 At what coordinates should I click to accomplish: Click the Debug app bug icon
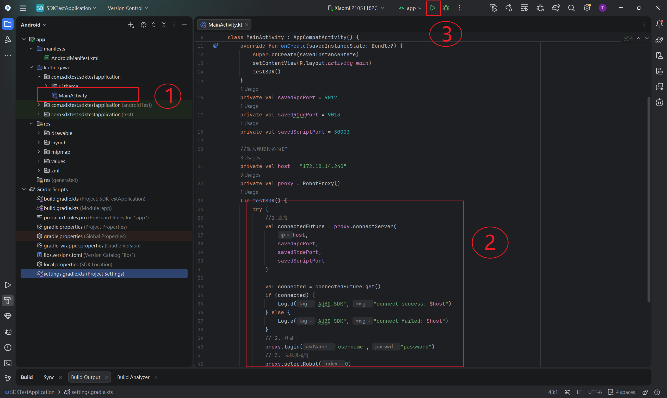[446, 8]
